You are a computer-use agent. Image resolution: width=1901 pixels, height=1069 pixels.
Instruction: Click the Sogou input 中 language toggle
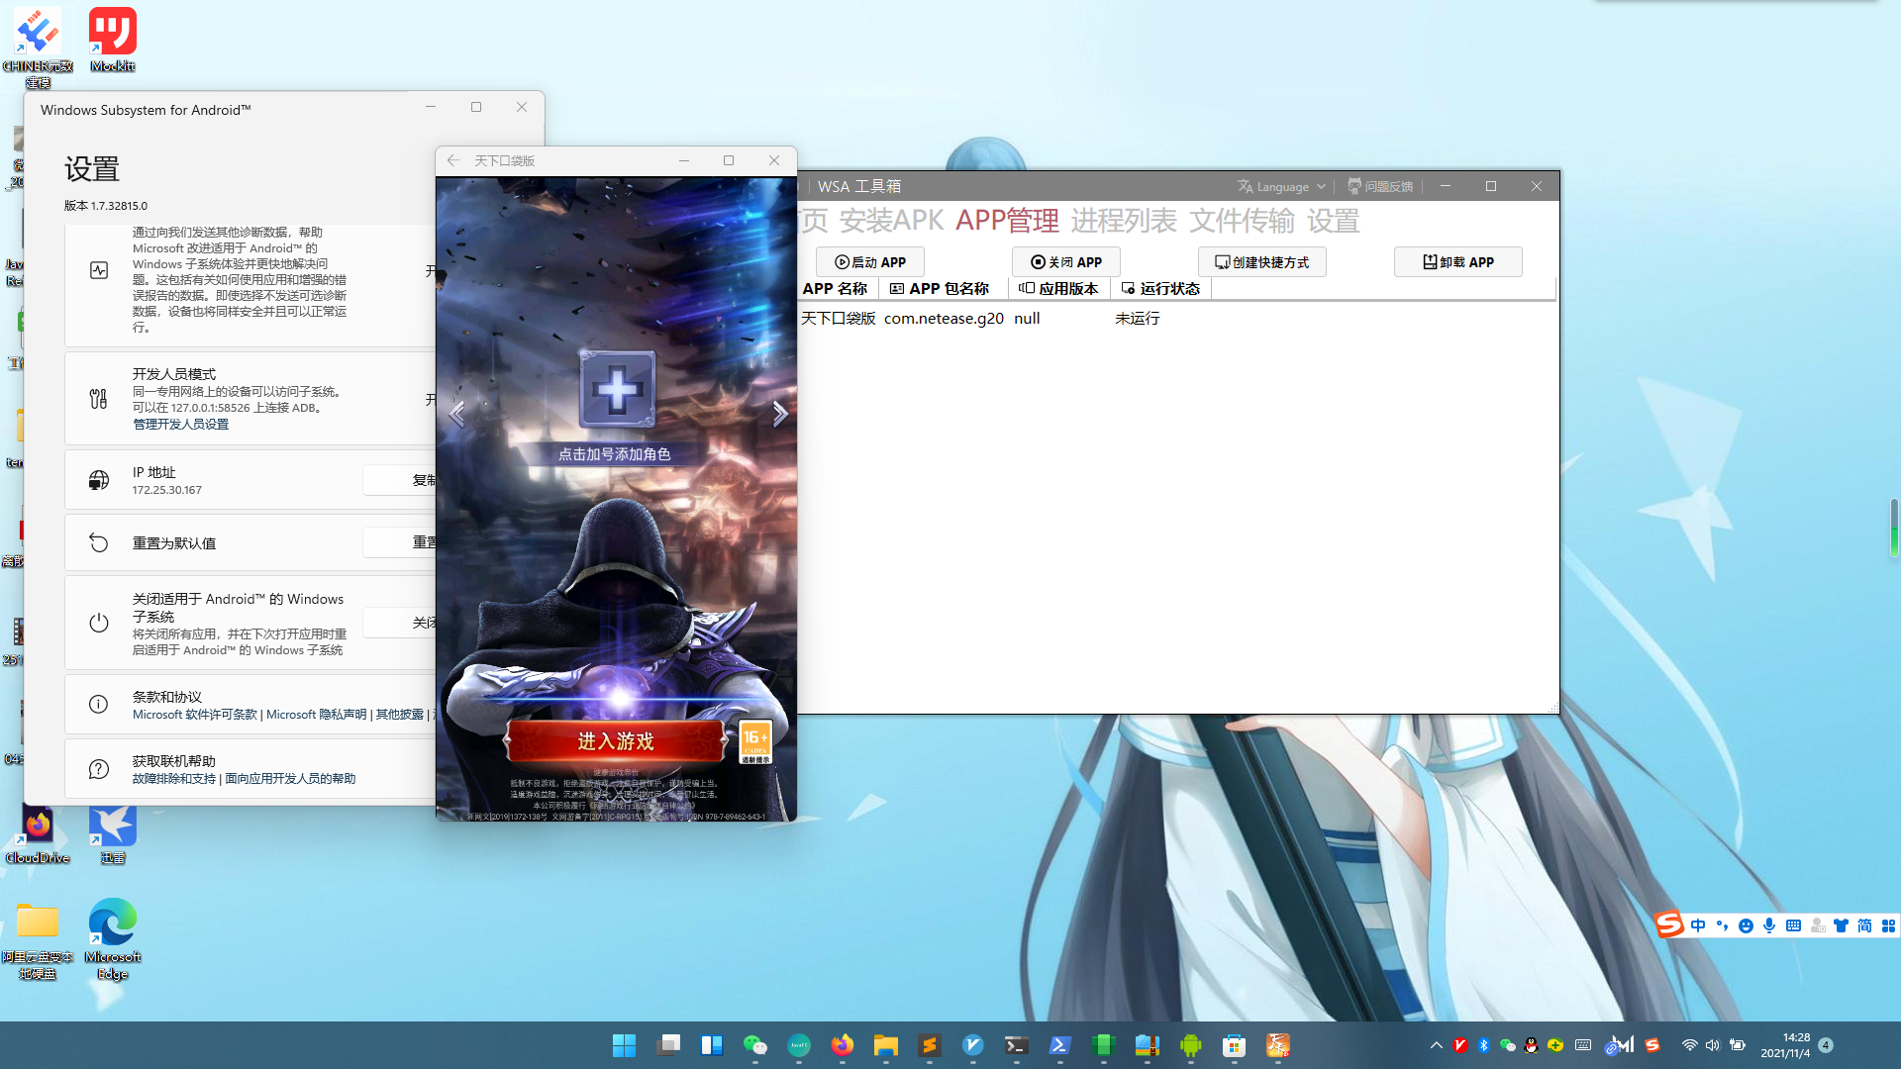[x=1699, y=925]
